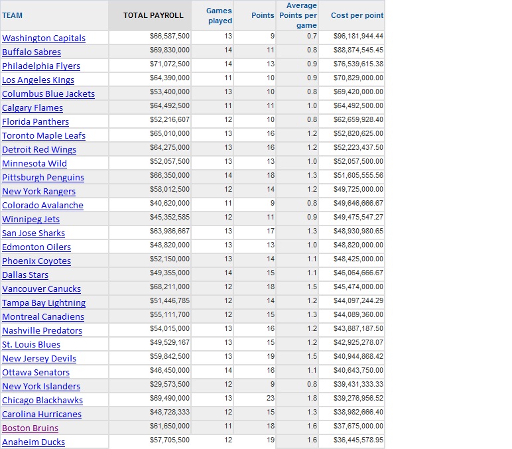Select payroll value $40,620,000
Image resolution: width=512 pixels, height=449 pixels.
click(x=170, y=203)
